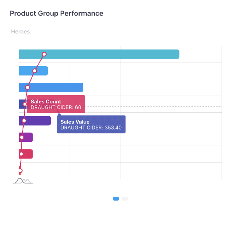Click line point on the third bar
The width and height of the screenshot is (241, 241).
click(28, 87)
